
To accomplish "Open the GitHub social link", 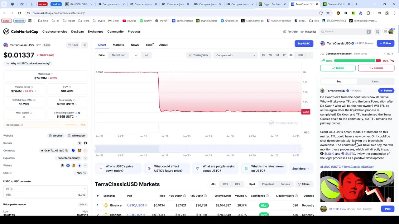I will coord(85,143).
